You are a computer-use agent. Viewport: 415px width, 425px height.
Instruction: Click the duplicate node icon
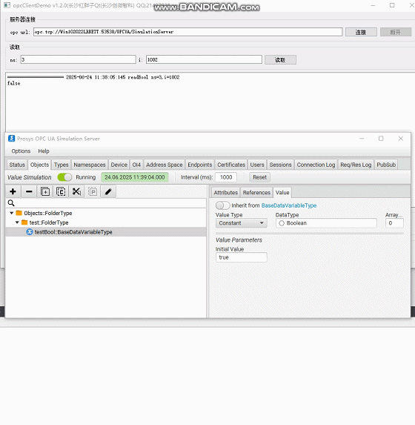pyautogui.click(x=45, y=191)
